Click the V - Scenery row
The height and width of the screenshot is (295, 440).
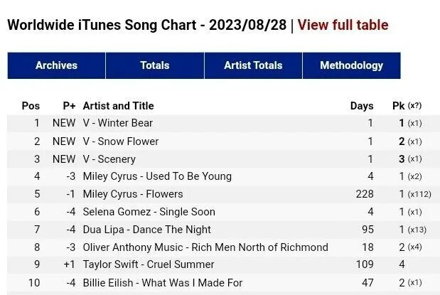point(109,159)
